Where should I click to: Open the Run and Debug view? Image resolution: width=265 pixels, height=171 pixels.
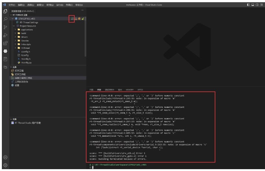(x=5, y=35)
